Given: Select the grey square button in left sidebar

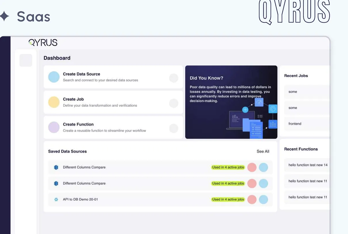Looking at the screenshot, I should coord(26,60).
